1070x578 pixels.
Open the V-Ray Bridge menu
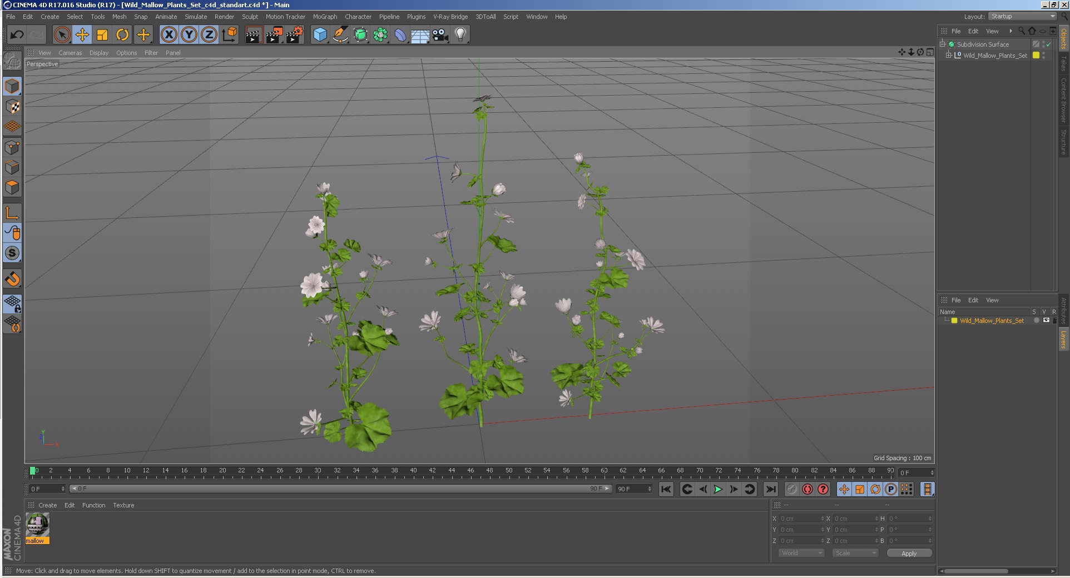pyautogui.click(x=450, y=17)
